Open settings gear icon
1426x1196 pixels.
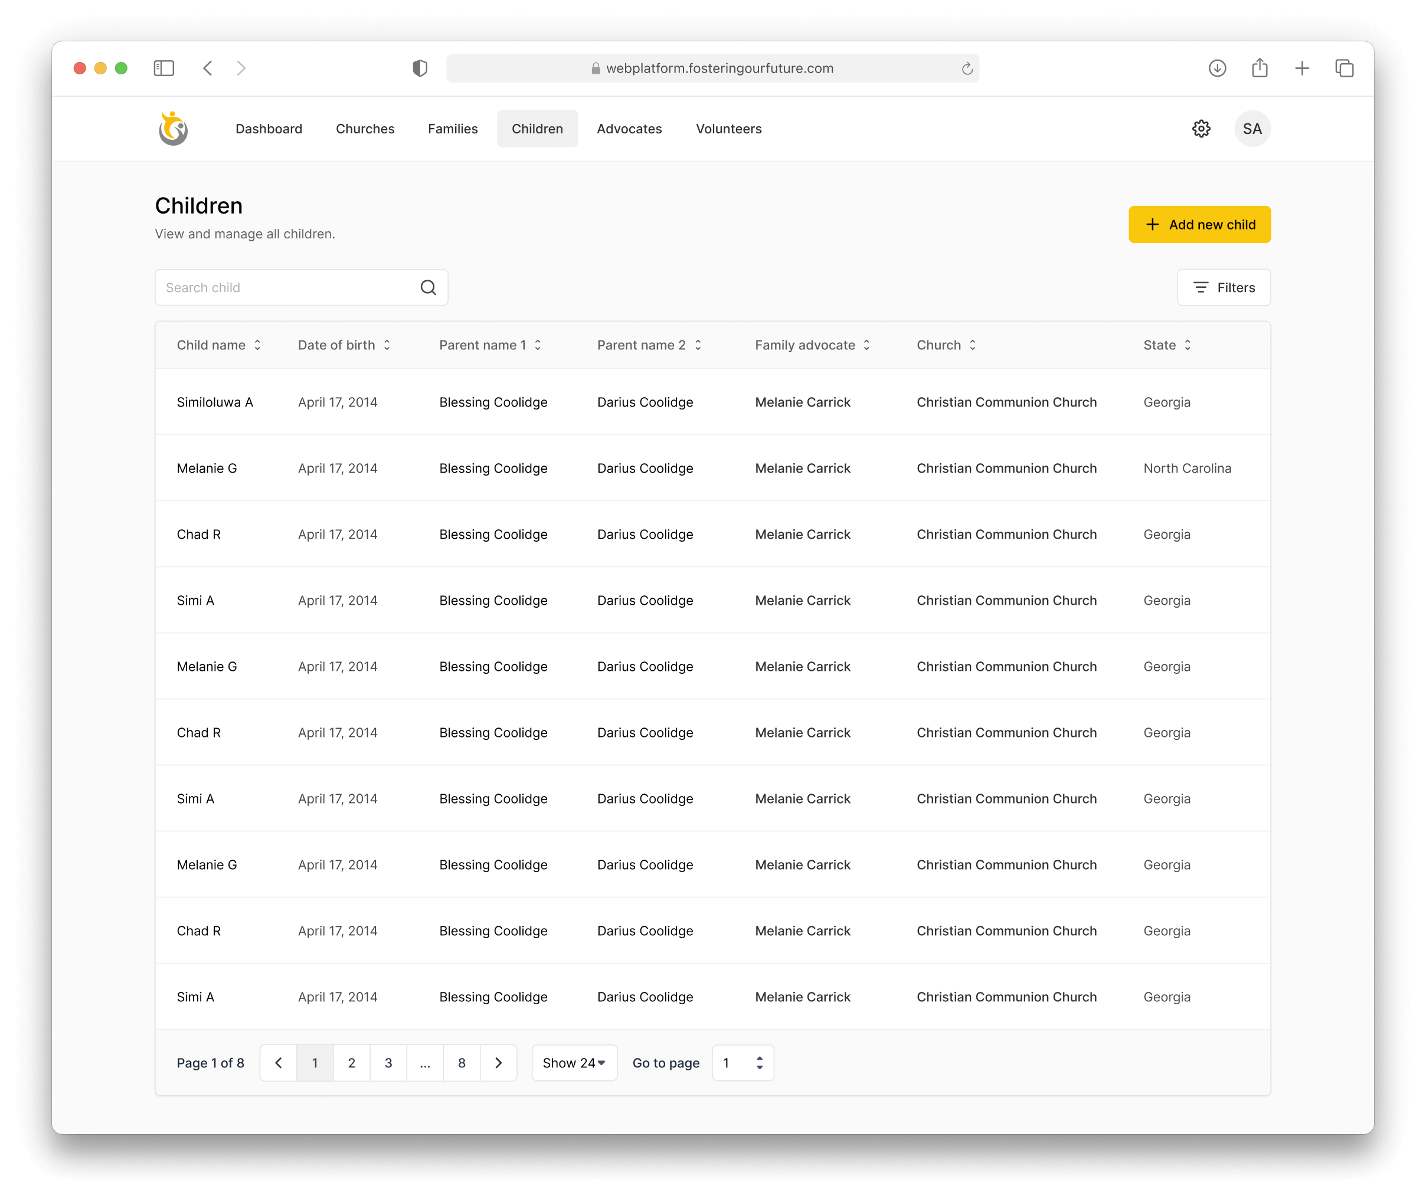point(1201,129)
